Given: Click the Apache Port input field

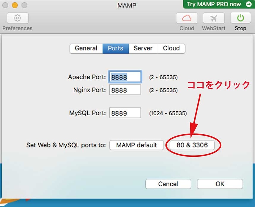Looking at the screenshot, I should [x=125, y=77].
